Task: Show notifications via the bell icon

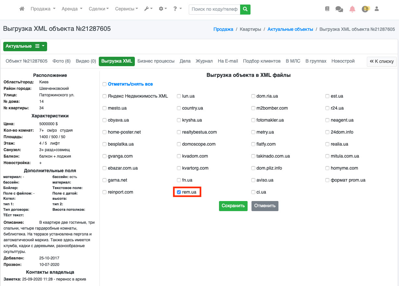Action: click(x=352, y=9)
